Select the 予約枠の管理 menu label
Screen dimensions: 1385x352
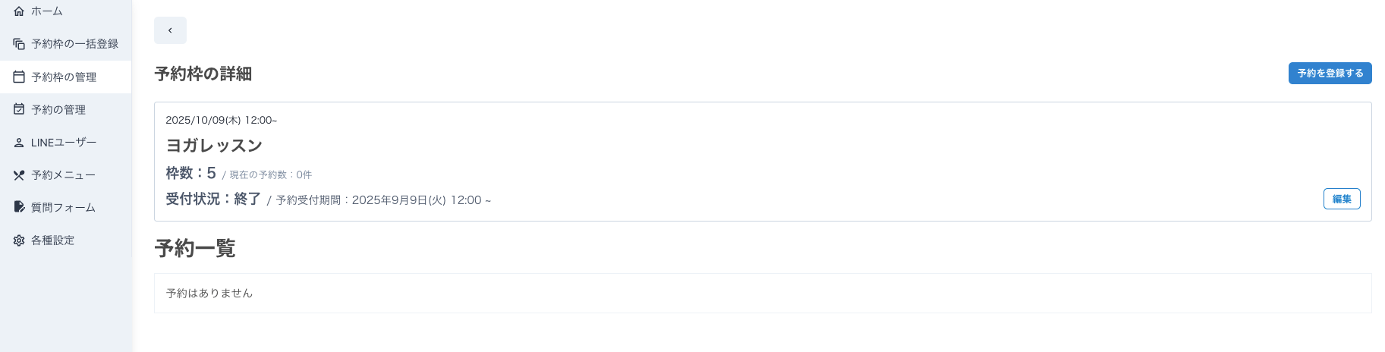pyautogui.click(x=64, y=77)
